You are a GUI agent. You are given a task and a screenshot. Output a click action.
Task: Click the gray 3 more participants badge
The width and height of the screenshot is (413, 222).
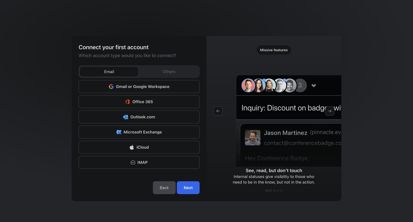[x=301, y=85]
